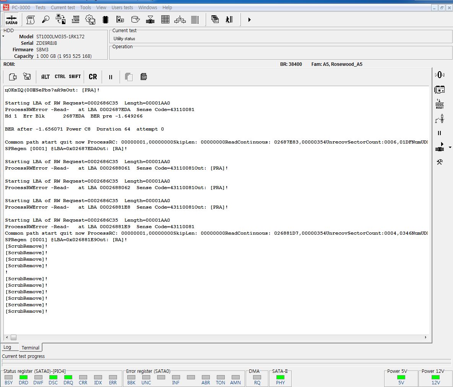The height and width of the screenshot is (387, 453).
Task: Click the lightbulb icon in top toolbar
Action: tap(45, 20)
